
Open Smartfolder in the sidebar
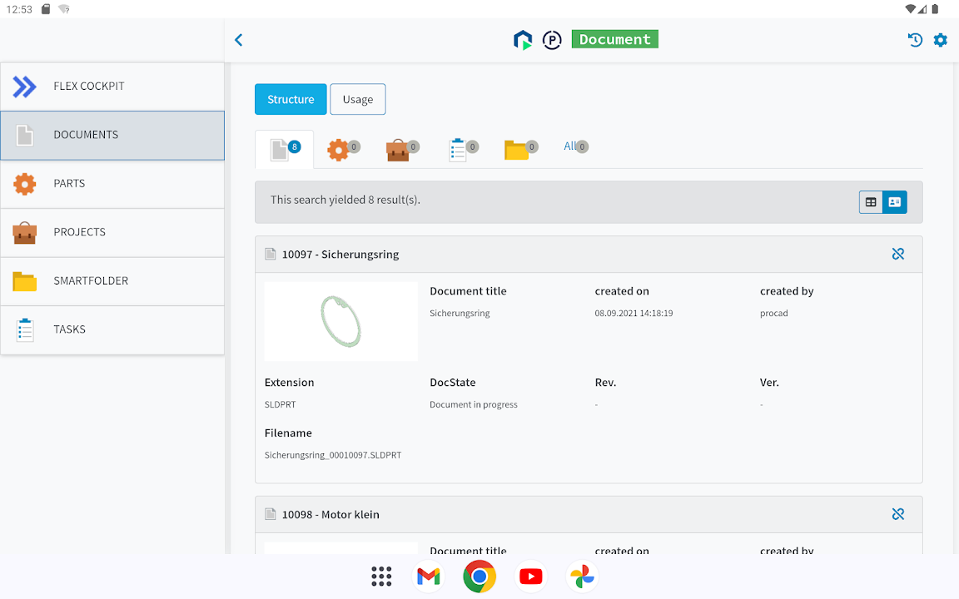click(x=112, y=281)
